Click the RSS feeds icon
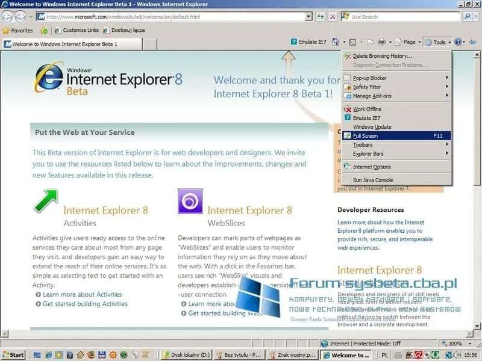The width and height of the screenshot is (482, 361). point(352,42)
